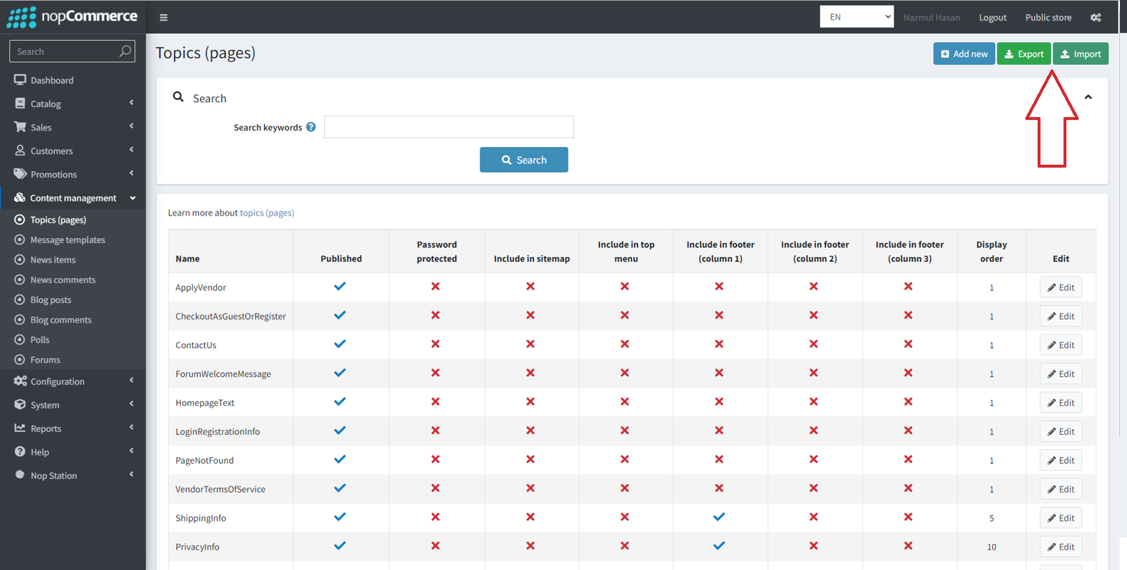Click the Promotions tags icon
1127x570 pixels.
[20, 174]
